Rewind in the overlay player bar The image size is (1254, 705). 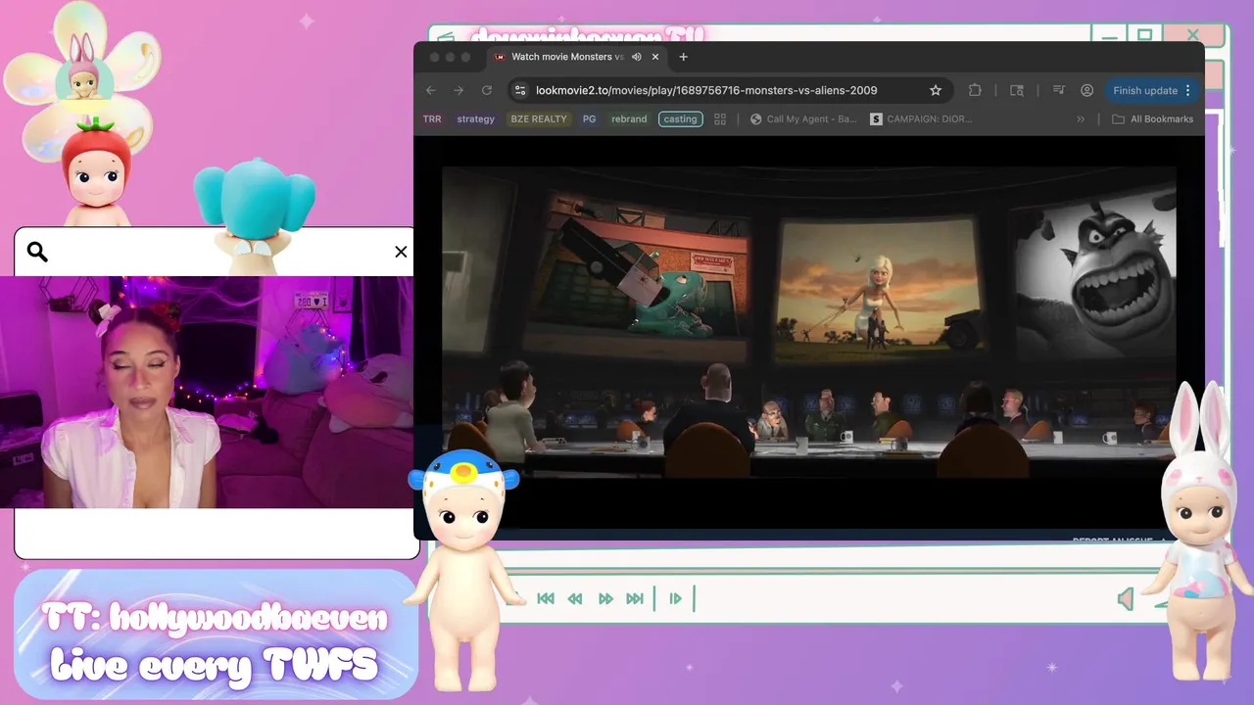[575, 598]
